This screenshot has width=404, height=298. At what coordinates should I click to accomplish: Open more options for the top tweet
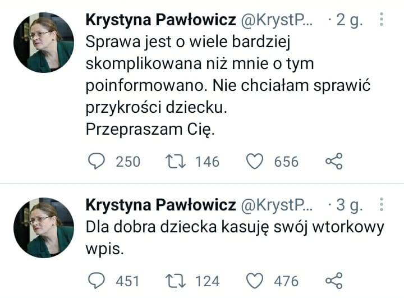point(382,20)
